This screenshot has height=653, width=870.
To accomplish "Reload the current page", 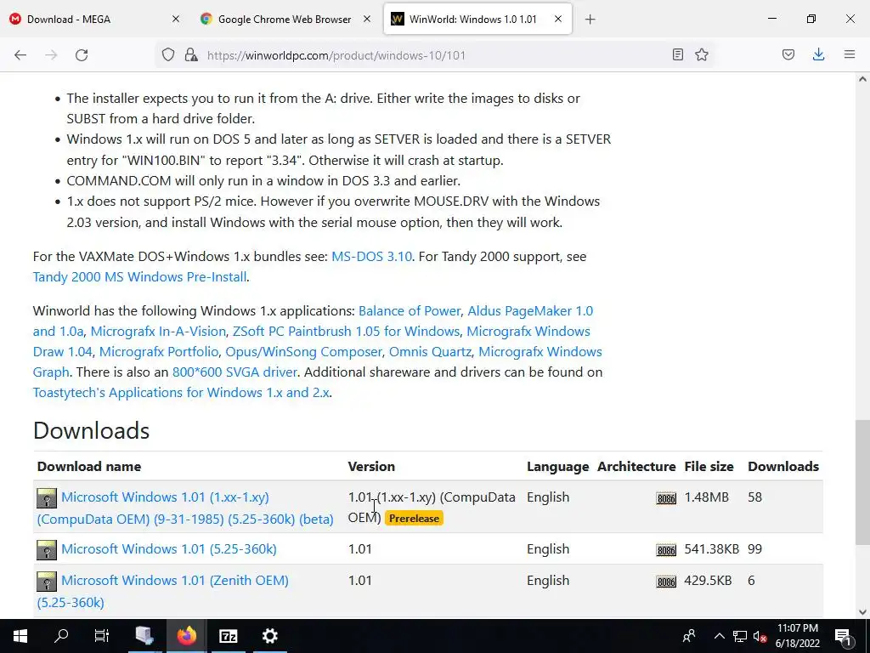I will [x=82, y=55].
